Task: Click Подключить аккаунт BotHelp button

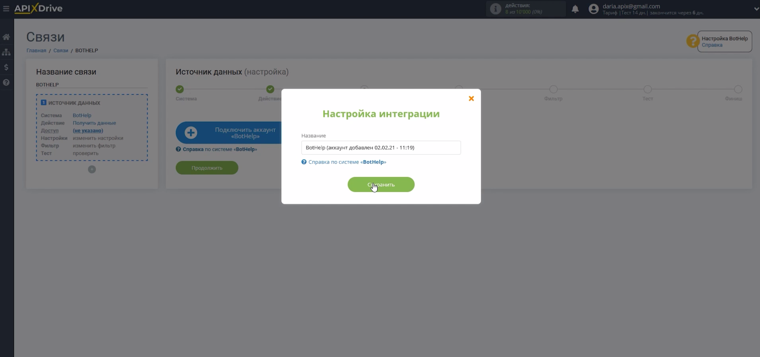Action: [x=229, y=133]
